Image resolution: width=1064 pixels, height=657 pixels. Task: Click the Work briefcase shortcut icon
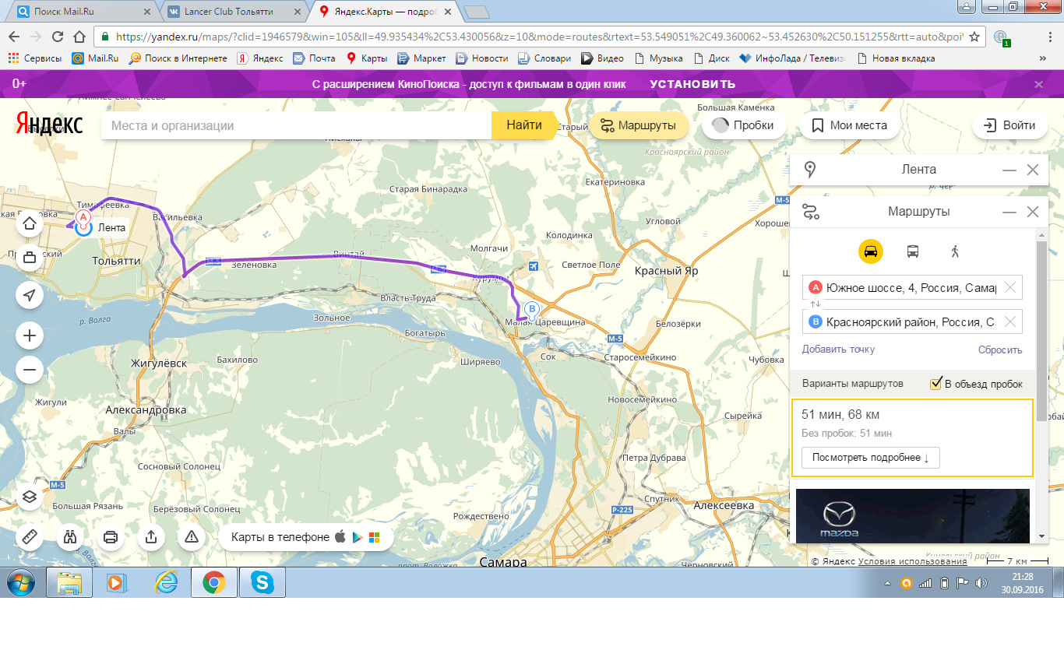click(x=30, y=258)
